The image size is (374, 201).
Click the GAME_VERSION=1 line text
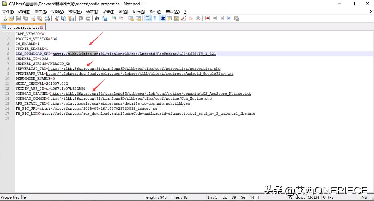[31, 34]
